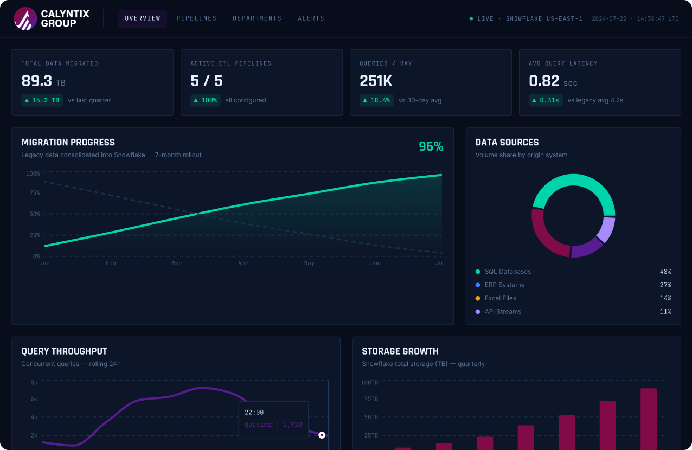Click the 14.2 TB change badge
Viewport: 692px width, 450px height.
click(42, 100)
